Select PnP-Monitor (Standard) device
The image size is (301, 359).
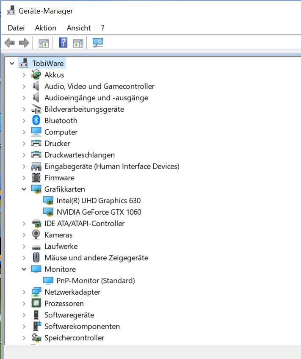click(96, 281)
